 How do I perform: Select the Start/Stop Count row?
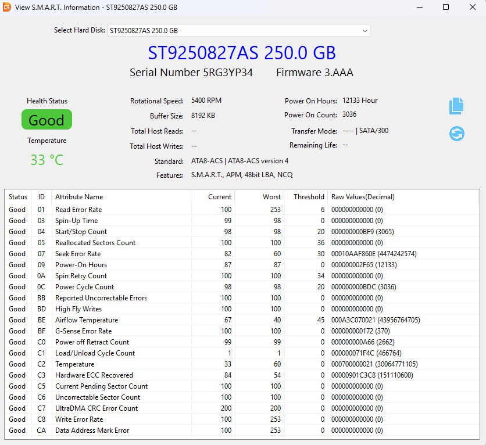(x=242, y=232)
